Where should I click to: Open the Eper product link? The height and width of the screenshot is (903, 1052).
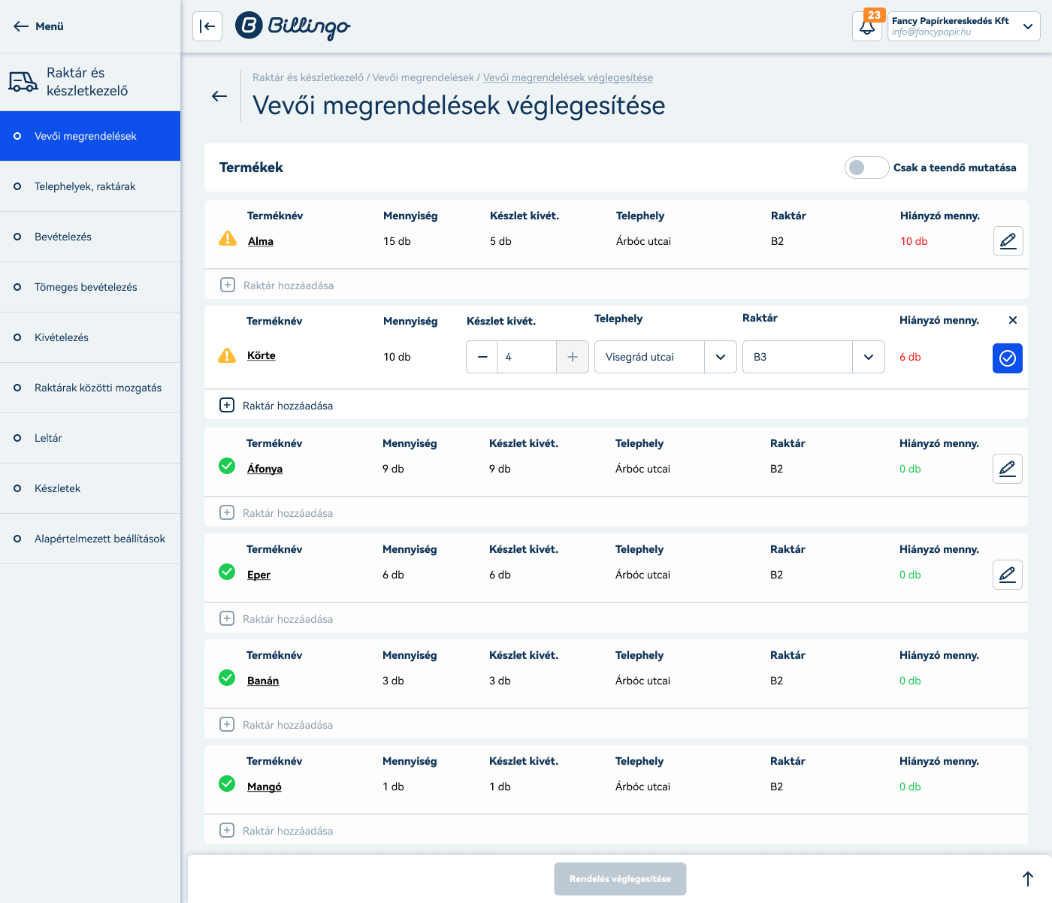(x=258, y=575)
